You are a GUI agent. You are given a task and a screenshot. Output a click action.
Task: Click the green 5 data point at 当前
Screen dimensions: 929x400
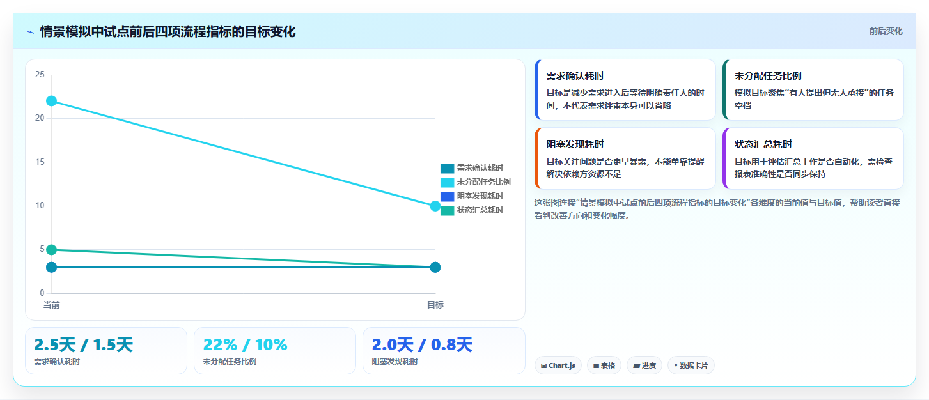[52, 250]
